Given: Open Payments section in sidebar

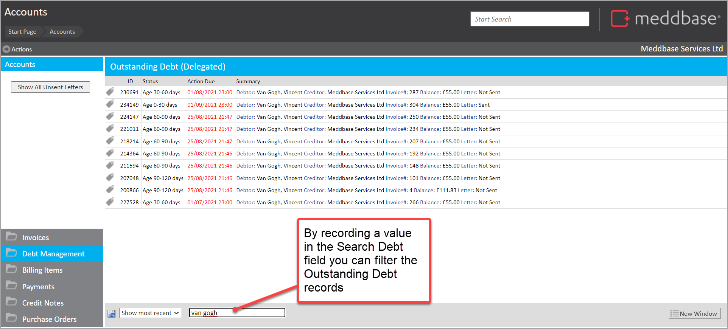Looking at the screenshot, I should pyautogui.click(x=38, y=287).
